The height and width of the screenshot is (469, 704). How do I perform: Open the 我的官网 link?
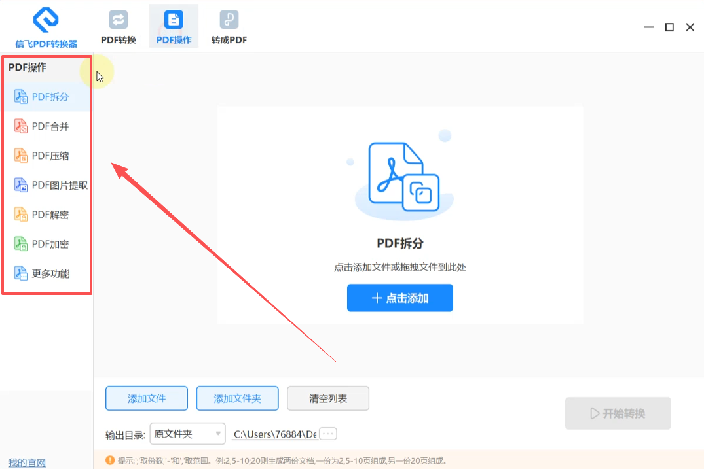[27, 462]
